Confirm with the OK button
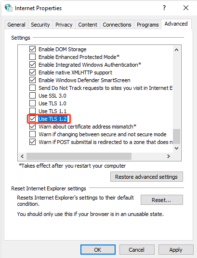This screenshot has height=258, width=197. [x=98, y=250]
